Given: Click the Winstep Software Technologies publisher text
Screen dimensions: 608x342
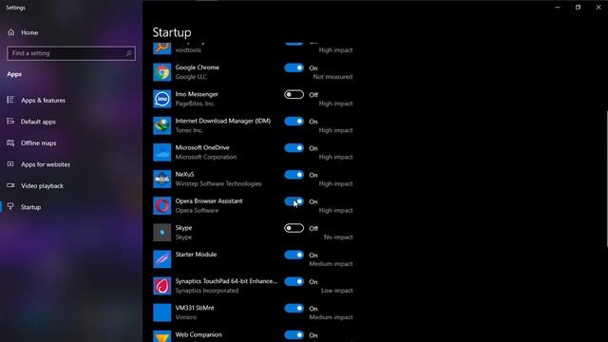Looking at the screenshot, I should click(218, 183).
